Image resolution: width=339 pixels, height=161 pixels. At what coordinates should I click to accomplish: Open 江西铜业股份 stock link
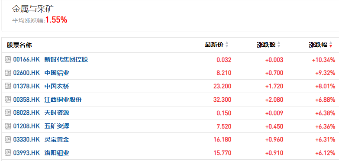click(63, 100)
